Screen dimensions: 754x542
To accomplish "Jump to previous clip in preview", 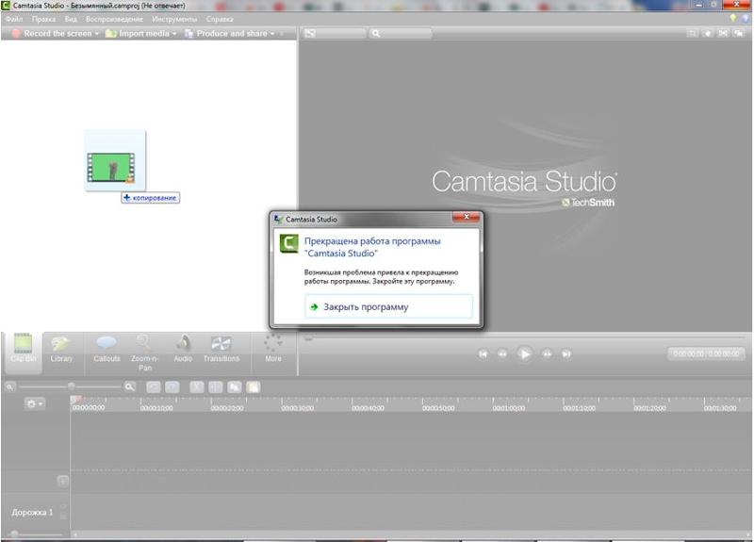I will (483, 354).
